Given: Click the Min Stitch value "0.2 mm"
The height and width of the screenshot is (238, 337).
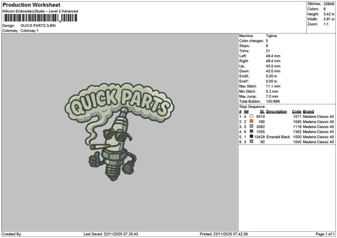Looking at the screenshot, I should [x=272, y=91].
